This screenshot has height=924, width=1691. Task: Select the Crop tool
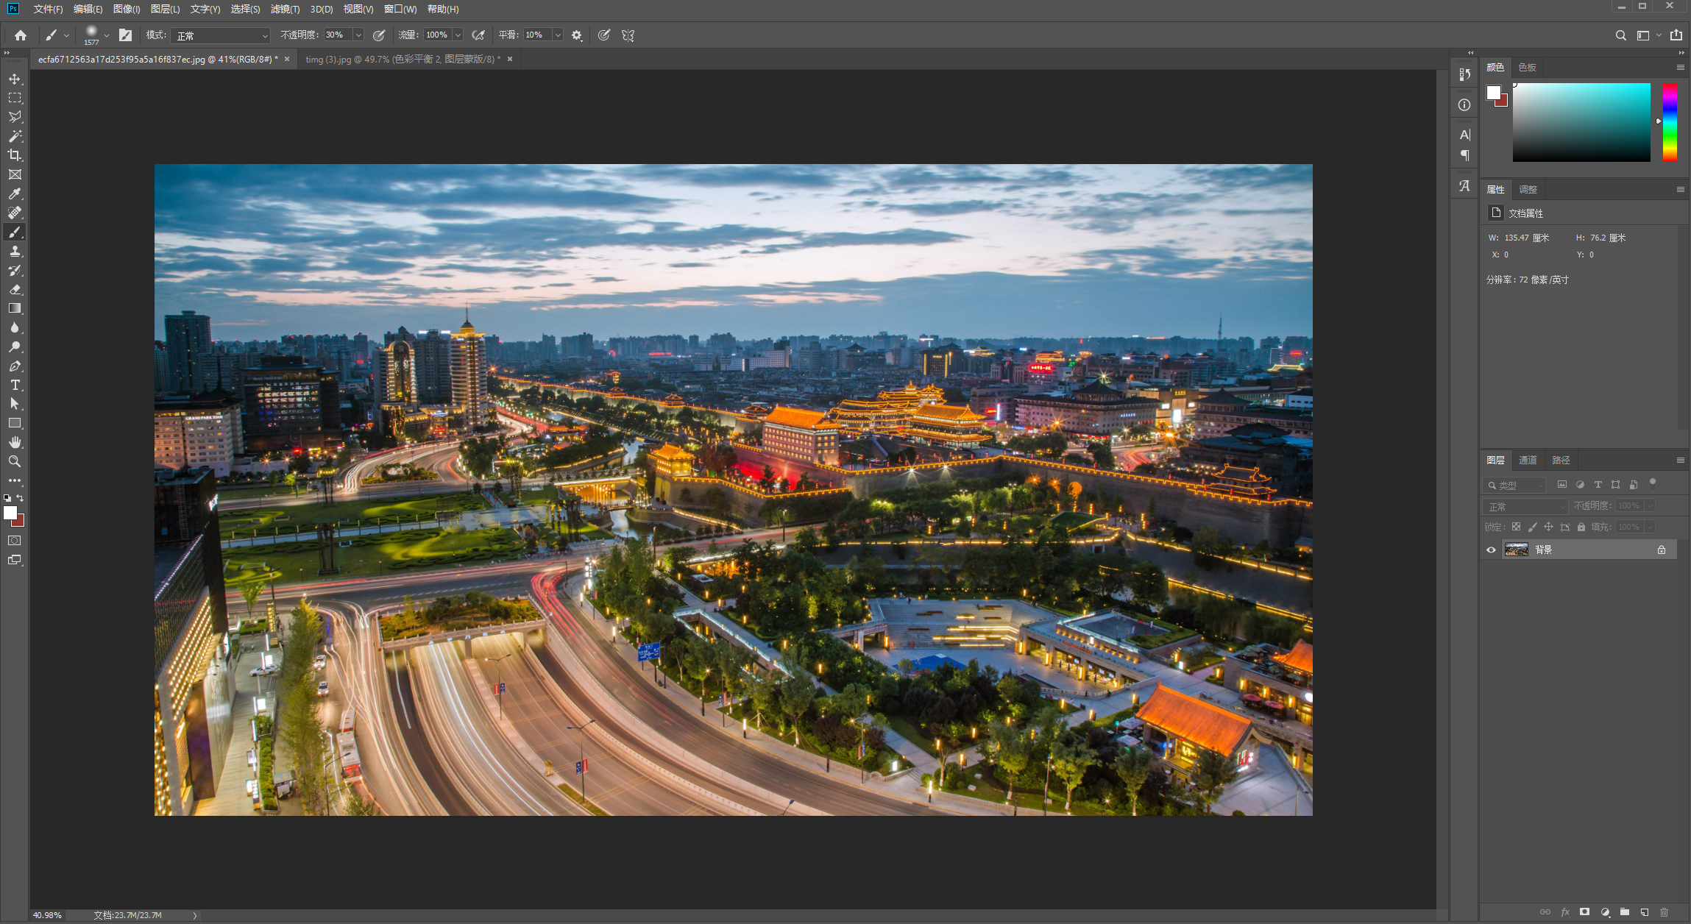pos(15,155)
